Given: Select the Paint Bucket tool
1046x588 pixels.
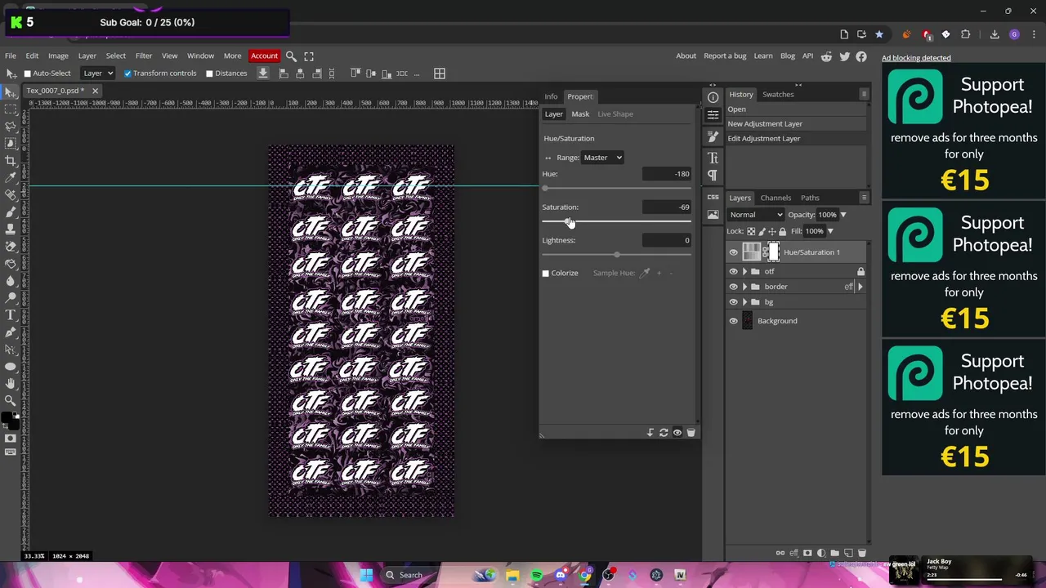Looking at the screenshot, I should point(11,263).
